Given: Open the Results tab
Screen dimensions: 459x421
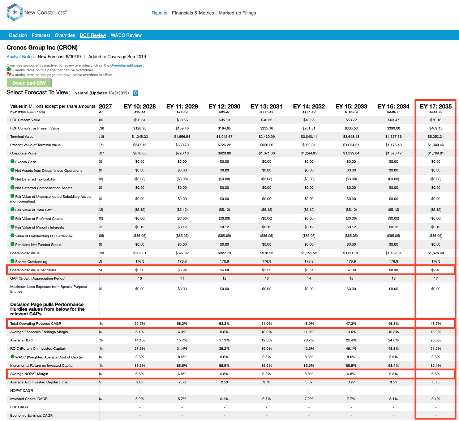Looking at the screenshot, I should [x=159, y=13].
